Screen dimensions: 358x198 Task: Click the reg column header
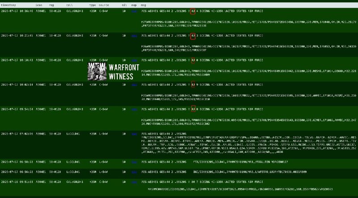51,5
